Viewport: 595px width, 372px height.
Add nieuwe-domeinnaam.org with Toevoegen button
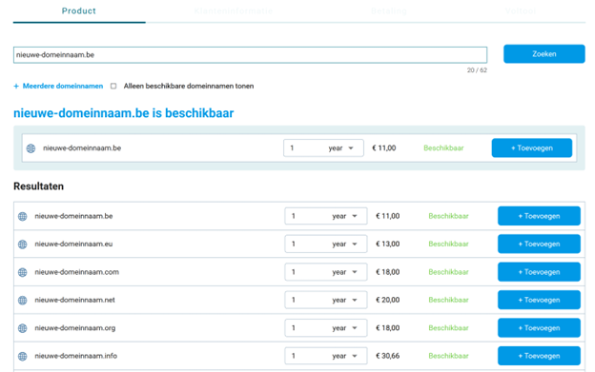539,328
